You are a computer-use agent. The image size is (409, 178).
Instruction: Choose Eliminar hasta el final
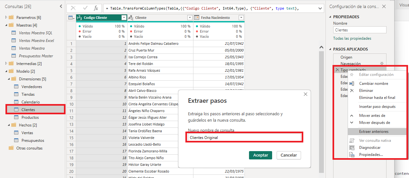pyautogui.click(x=377, y=98)
